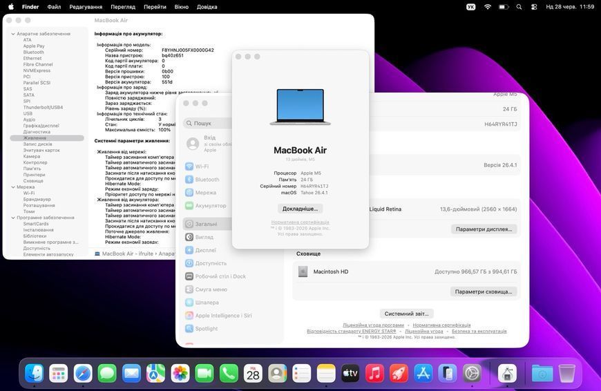This screenshot has width=601, height=391.
Task: Open ENERGY STAR compliance link
Action: (352, 331)
